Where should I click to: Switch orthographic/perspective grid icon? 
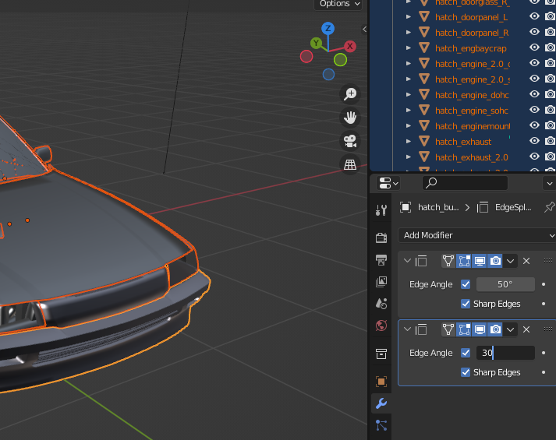point(350,164)
